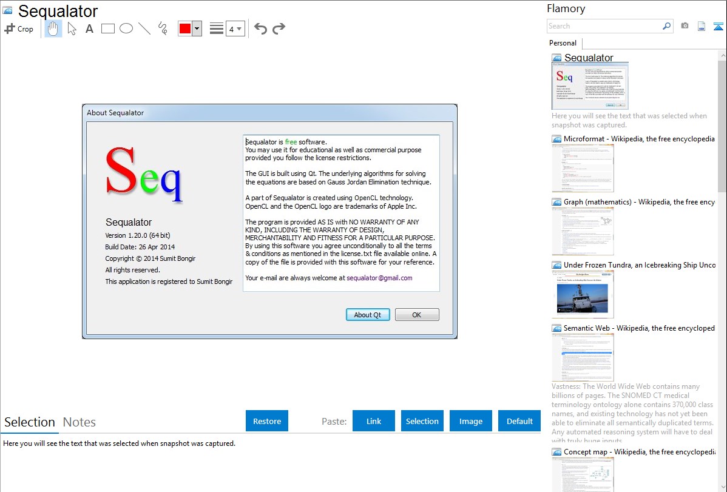This screenshot has height=492, width=727.
Task: Paste the Selection
Action: click(422, 421)
